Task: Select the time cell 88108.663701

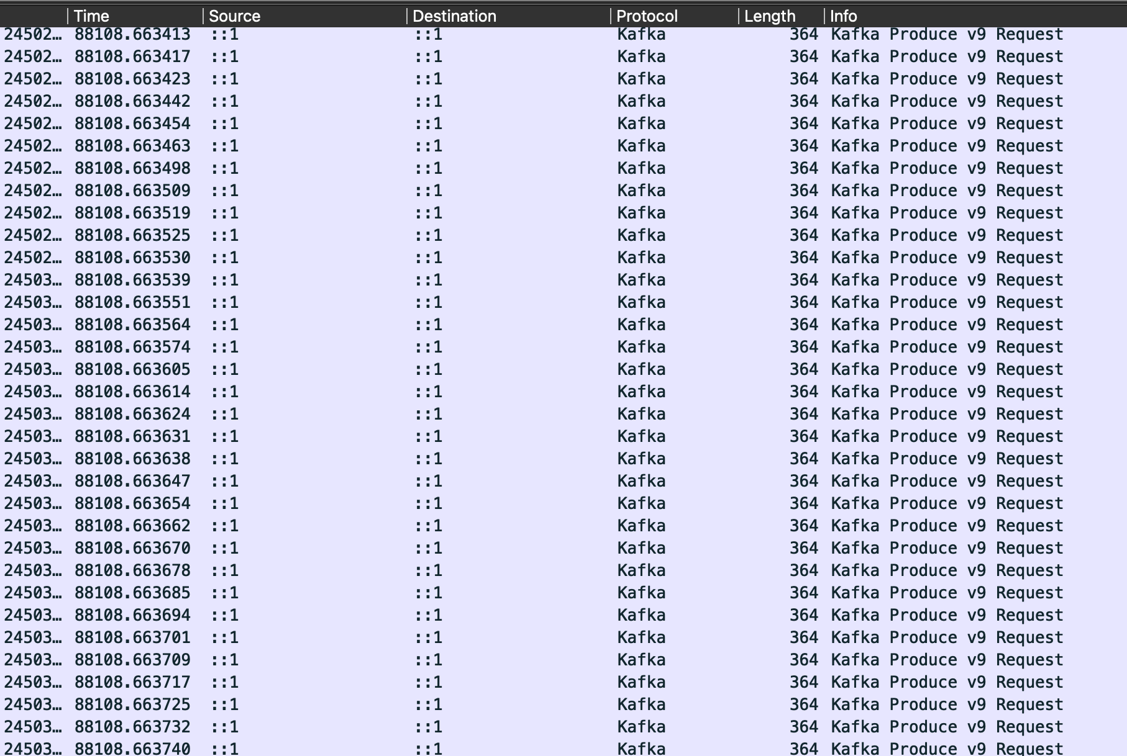Action: tap(132, 637)
